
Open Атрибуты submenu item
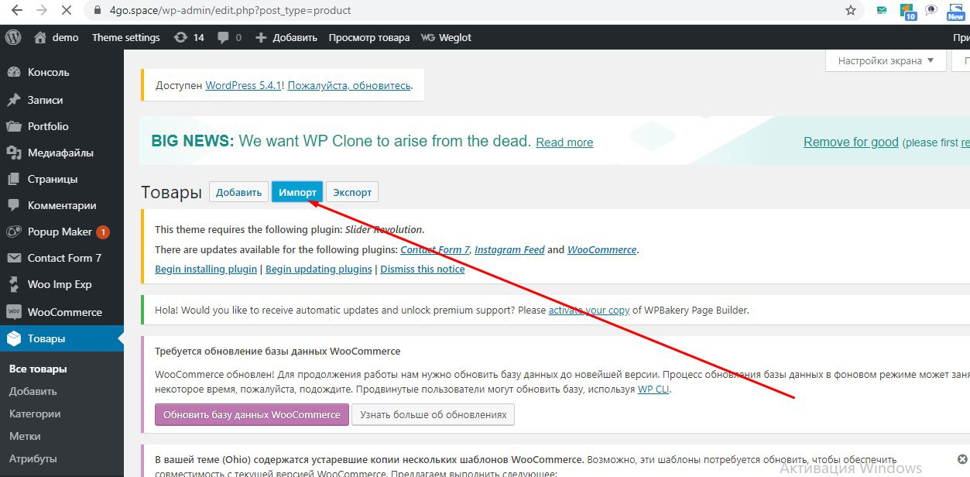33,458
